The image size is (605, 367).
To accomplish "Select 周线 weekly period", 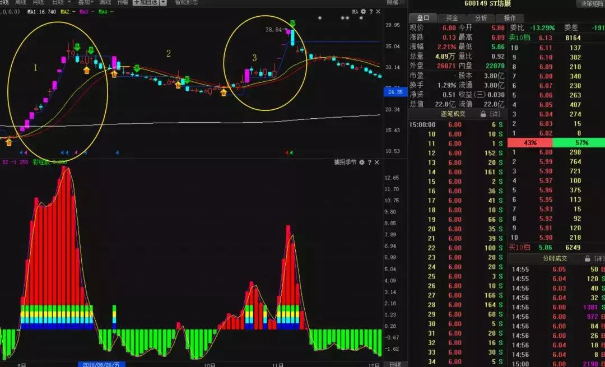I will tap(21, 2).
